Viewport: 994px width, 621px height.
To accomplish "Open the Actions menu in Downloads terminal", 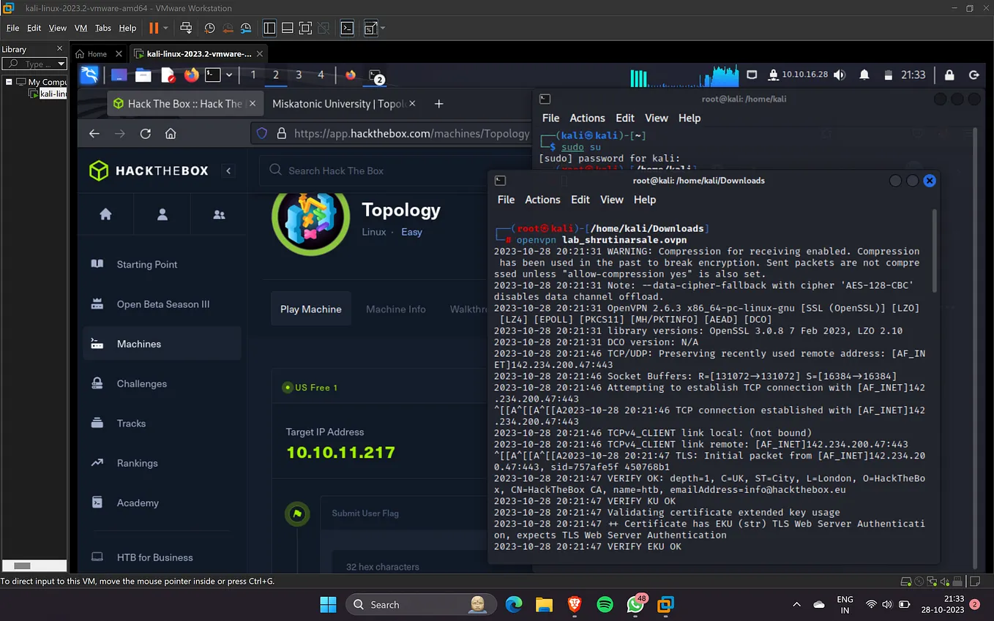I will pos(542,200).
